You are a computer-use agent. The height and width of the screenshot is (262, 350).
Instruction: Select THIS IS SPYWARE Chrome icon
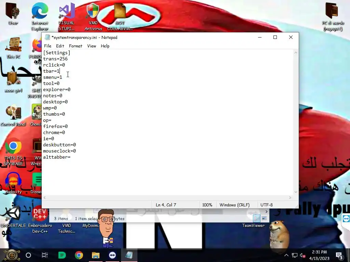coord(13,152)
